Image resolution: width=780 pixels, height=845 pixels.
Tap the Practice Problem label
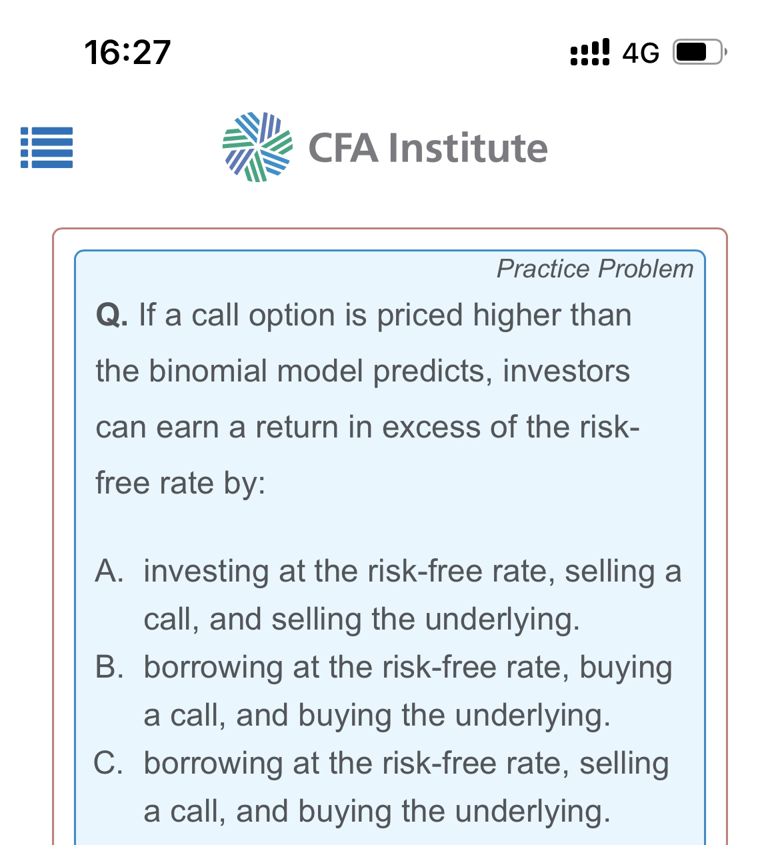pyautogui.click(x=595, y=269)
